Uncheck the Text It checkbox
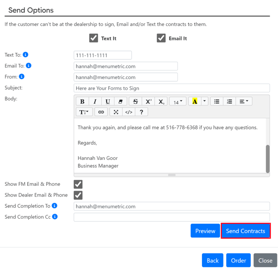 [94, 38]
